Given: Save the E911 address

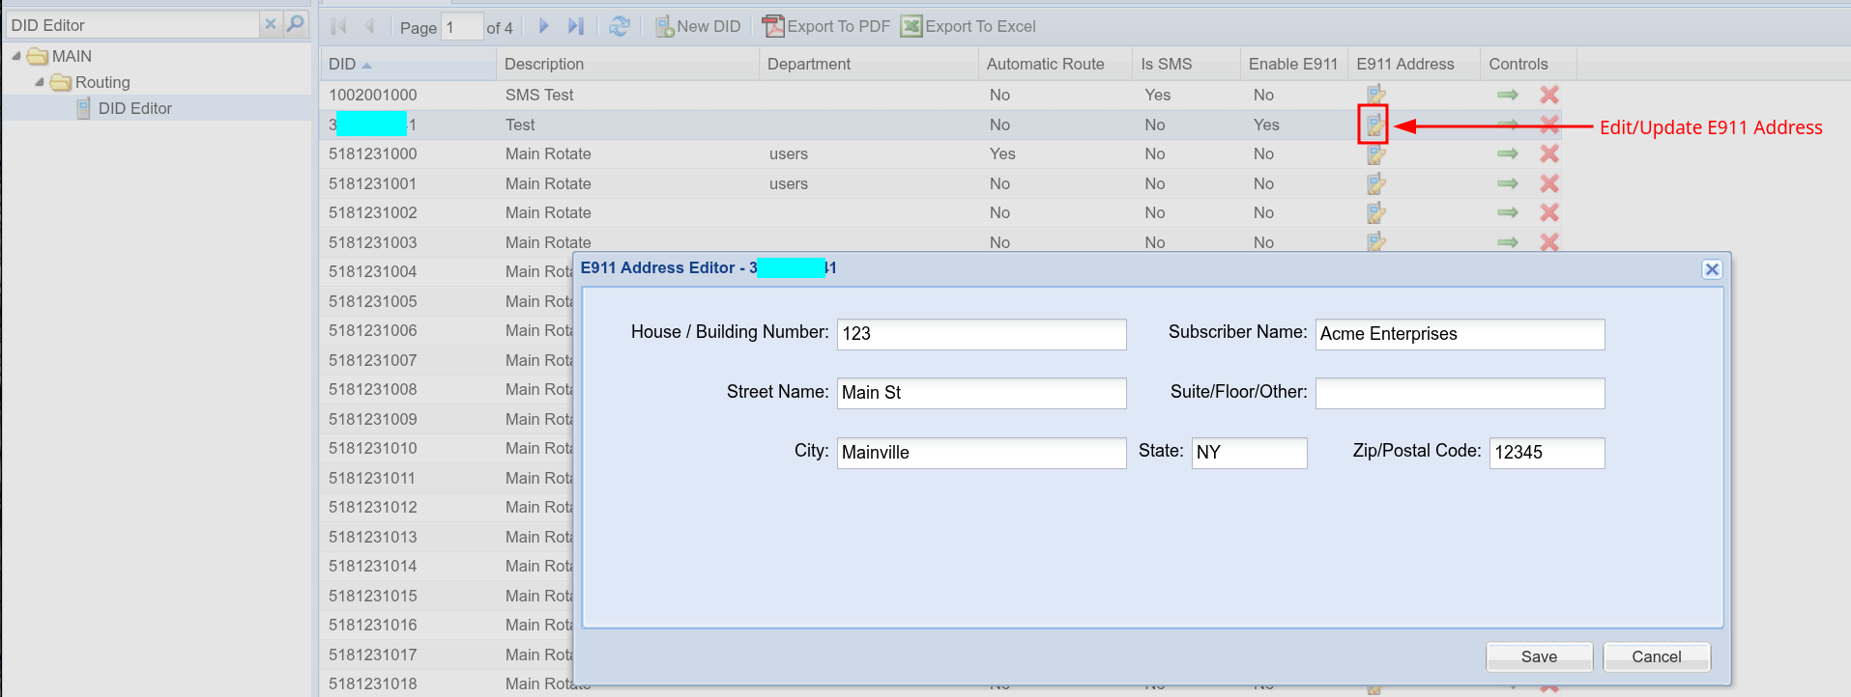Looking at the screenshot, I should click(1538, 656).
